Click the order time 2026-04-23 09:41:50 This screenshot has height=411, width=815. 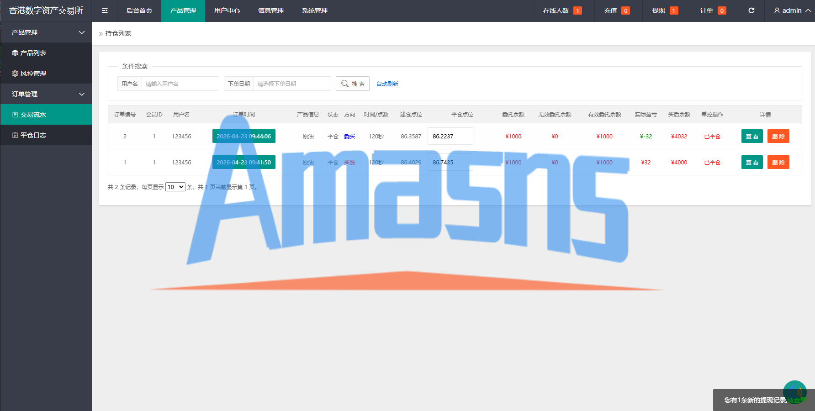click(244, 162)
